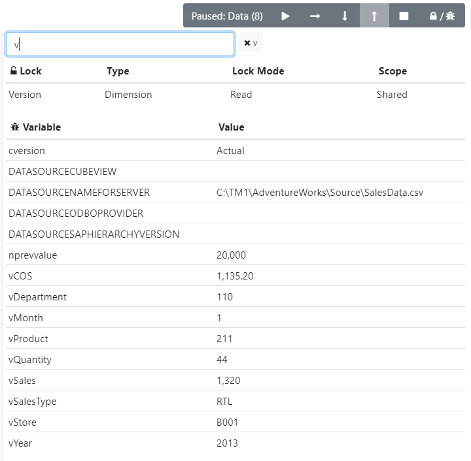Select the Version lock row
The image size is (471, 461).
point(25,95)
